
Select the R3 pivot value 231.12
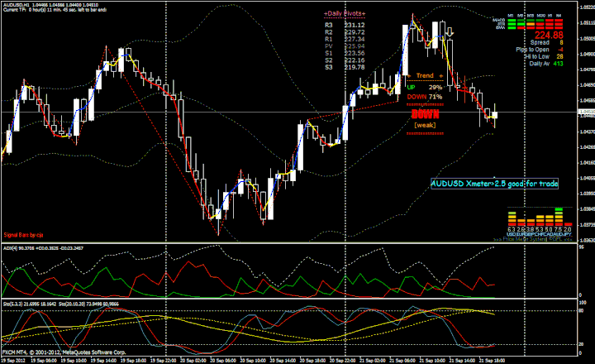tap(355, 25)
